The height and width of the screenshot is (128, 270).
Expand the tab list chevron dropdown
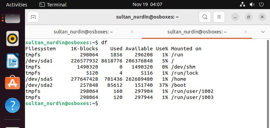click(x=263, y=32)
